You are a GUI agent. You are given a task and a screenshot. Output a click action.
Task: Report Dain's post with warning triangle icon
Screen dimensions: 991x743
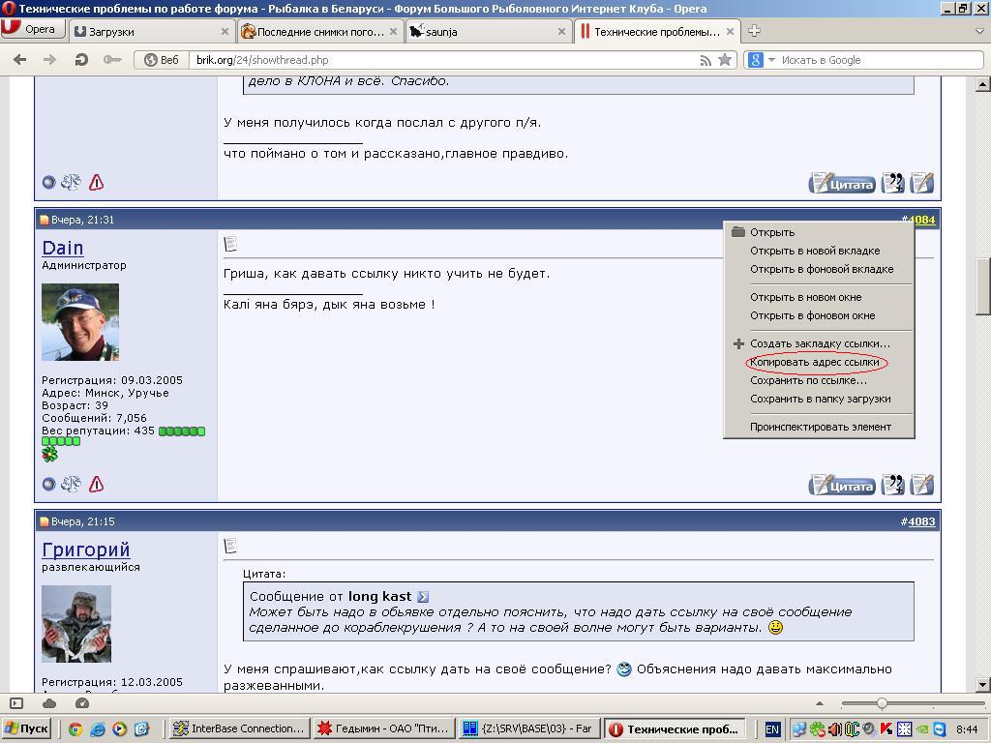click(96, 484)
